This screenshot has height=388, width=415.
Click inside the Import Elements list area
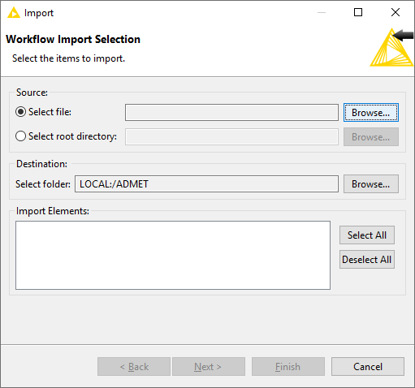point(173,255)
